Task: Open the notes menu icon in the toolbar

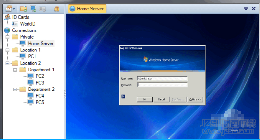Action: pos(9,9)
